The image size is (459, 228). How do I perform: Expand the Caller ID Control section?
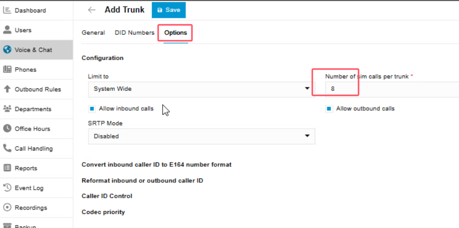pos(106,196)
